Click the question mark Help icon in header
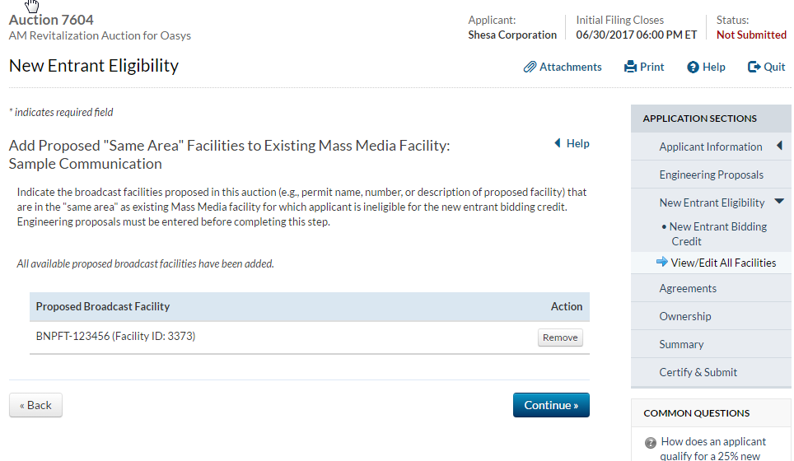 tap(693, 68)
